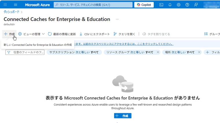Open the feedback icon

tap(196, 5)
